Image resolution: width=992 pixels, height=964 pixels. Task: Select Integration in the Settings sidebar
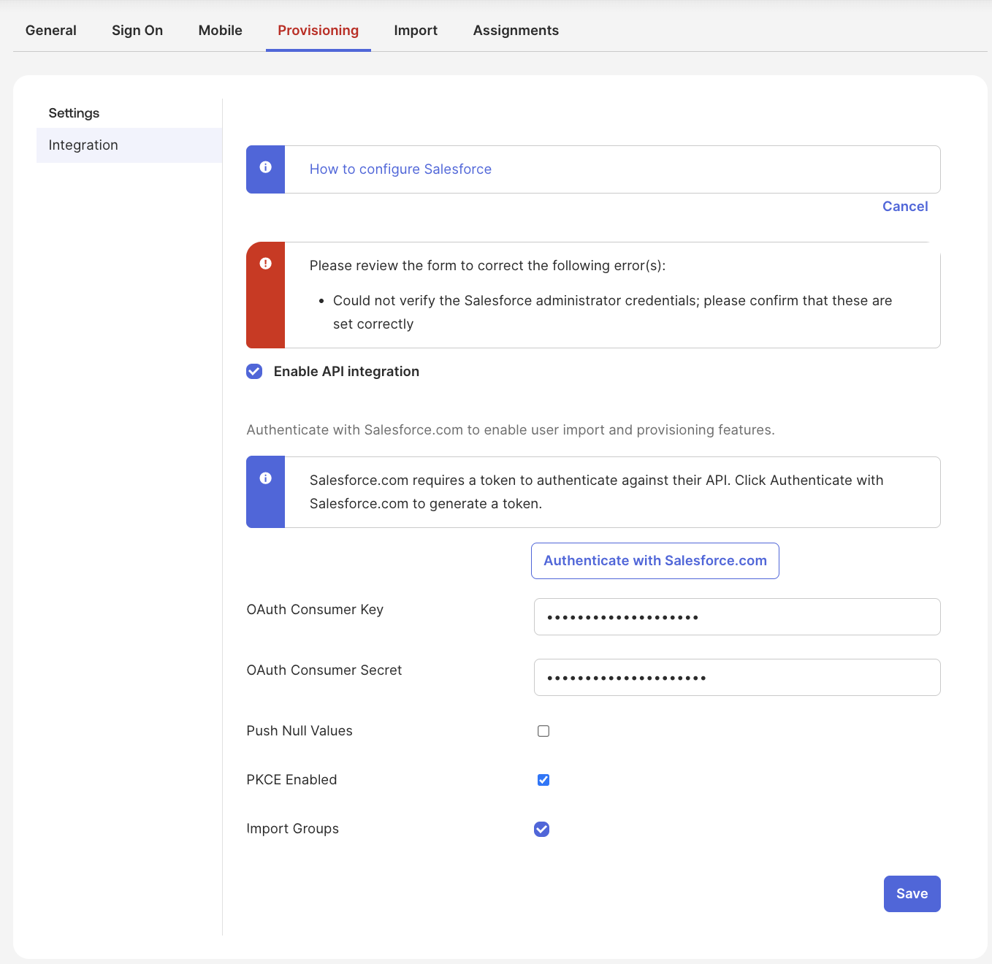[x=129, y=145]
